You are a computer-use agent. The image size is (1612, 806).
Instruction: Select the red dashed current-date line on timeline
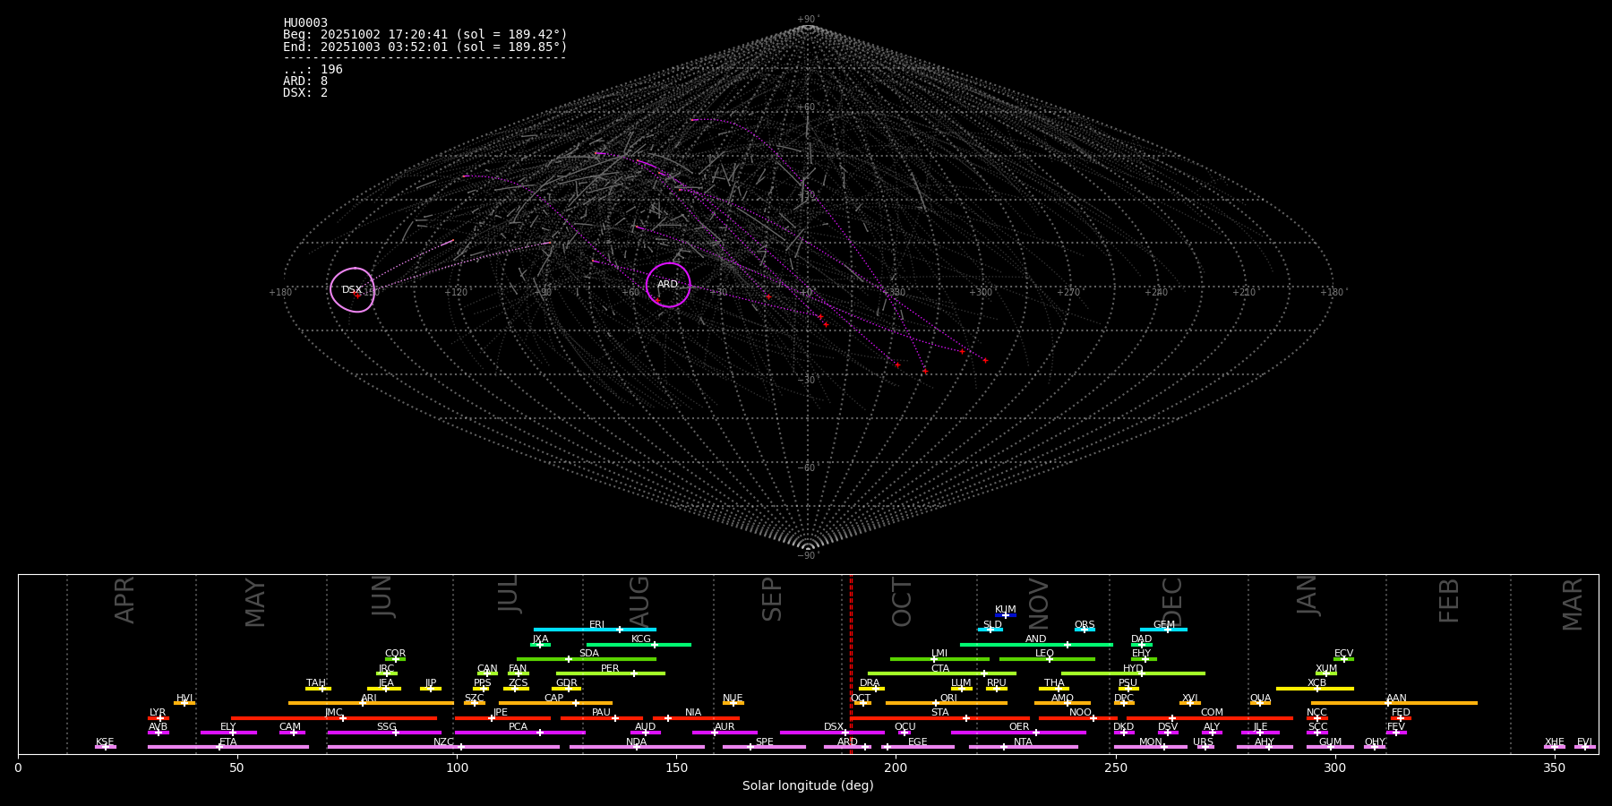[x=851, y=663]
